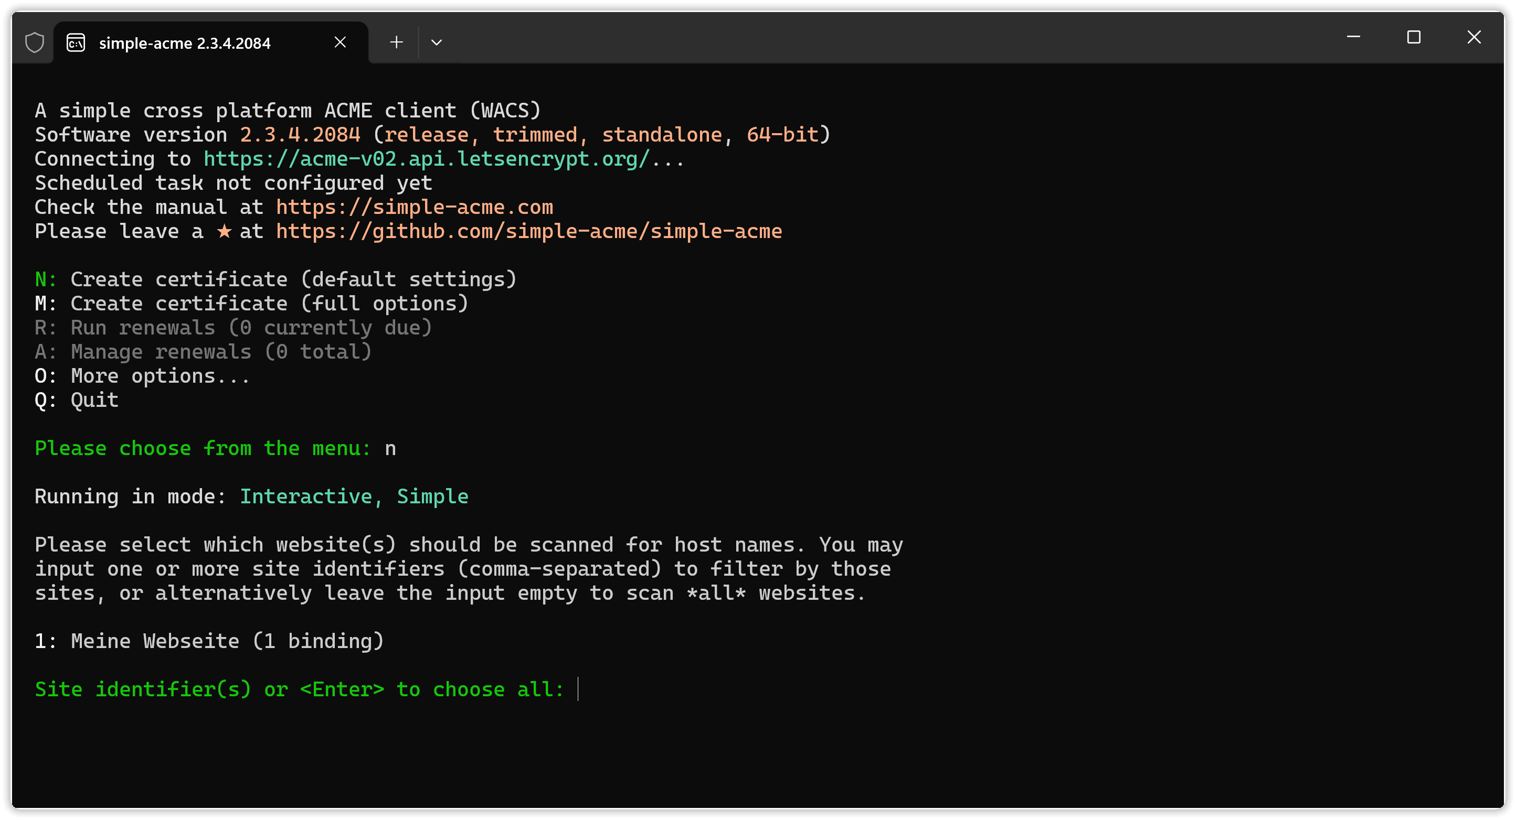Viewport: 1516px width, 820px height.
Task: Open a new tab with the plus button
Action: tap(397, 42)
